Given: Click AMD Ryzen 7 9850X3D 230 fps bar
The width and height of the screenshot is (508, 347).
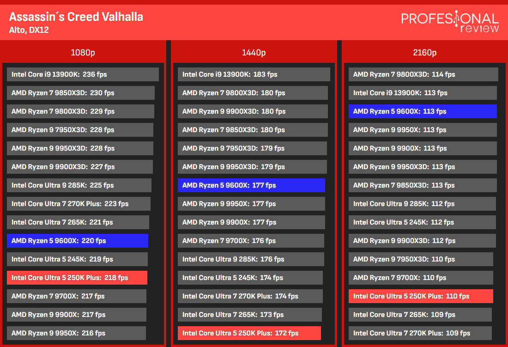Looking at the screenshot, I should point(81,93).
